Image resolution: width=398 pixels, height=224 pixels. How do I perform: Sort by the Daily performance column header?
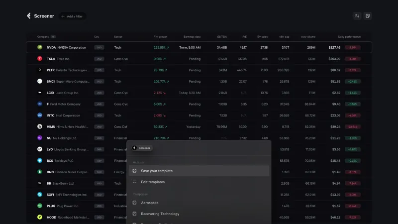coord(349,37)
